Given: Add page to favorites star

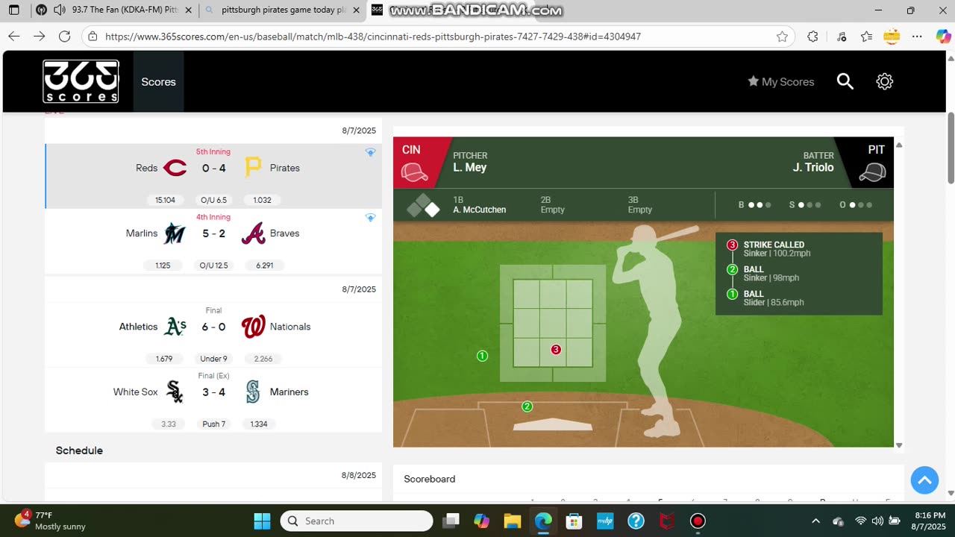Looking at the screenshot, I should [782, 37].
